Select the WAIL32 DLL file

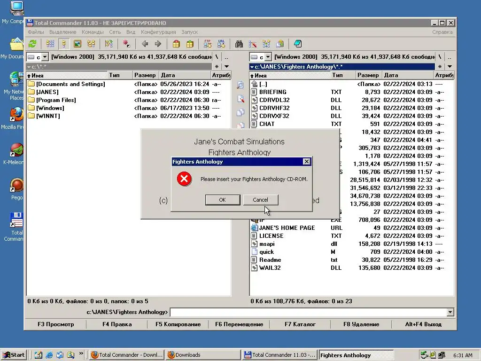351,267
